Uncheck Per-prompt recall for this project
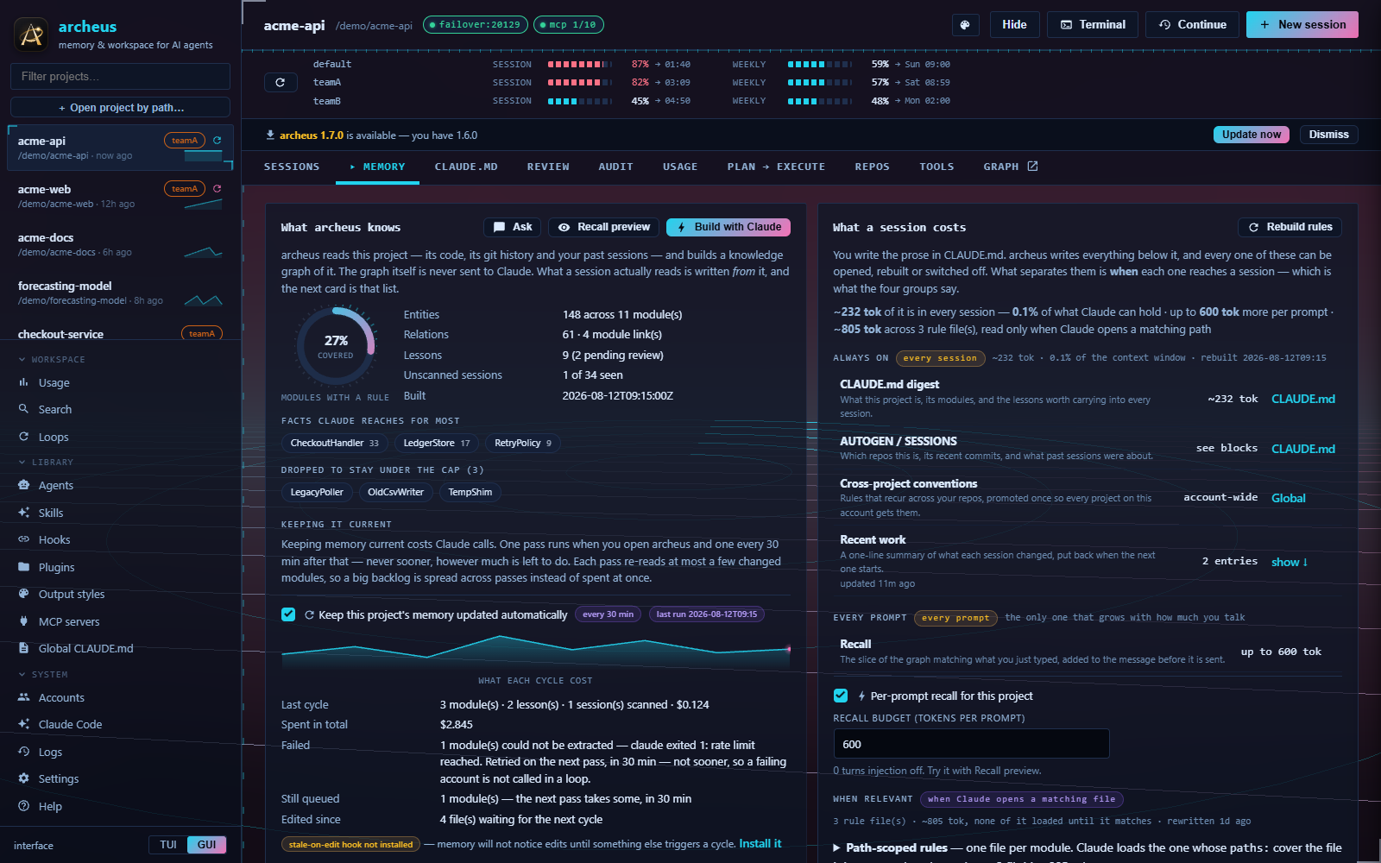 840,696
